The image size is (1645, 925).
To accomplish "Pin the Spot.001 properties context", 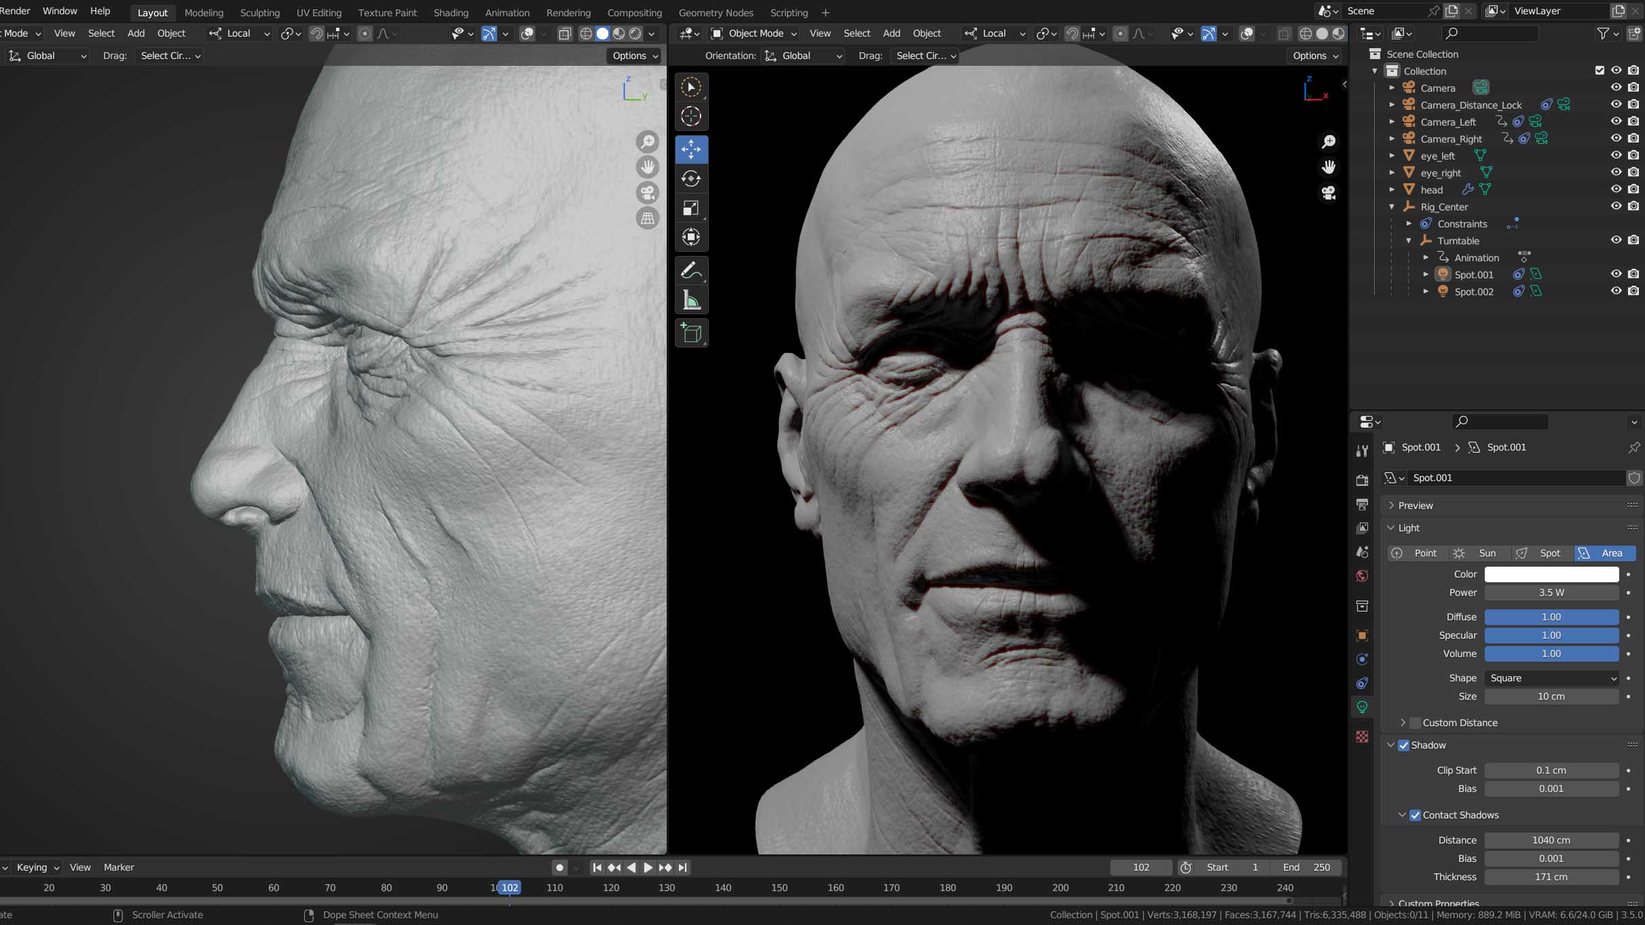I will [x=1633, y=447].
